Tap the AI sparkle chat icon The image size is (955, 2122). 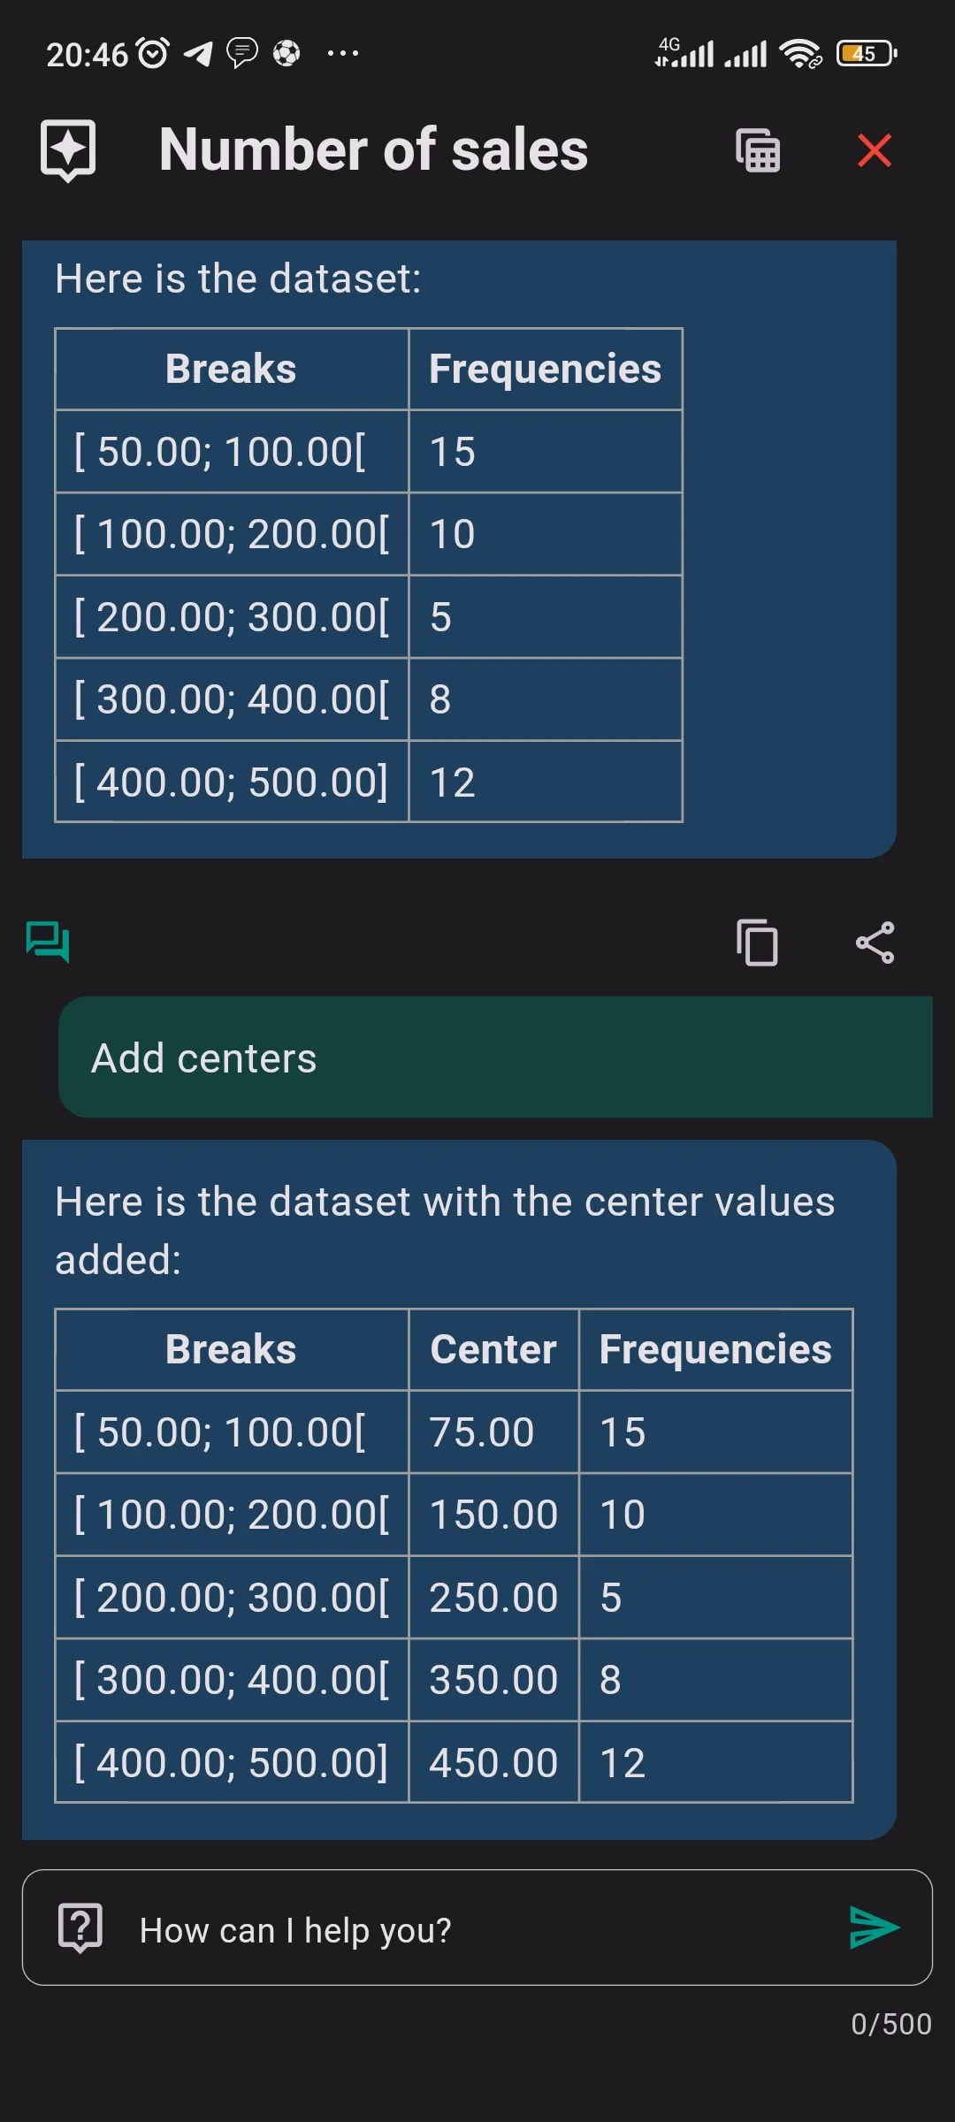tap(68, 150)
